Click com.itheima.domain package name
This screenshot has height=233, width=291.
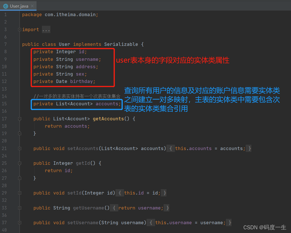pyautogui.click(x=70, y=14)
